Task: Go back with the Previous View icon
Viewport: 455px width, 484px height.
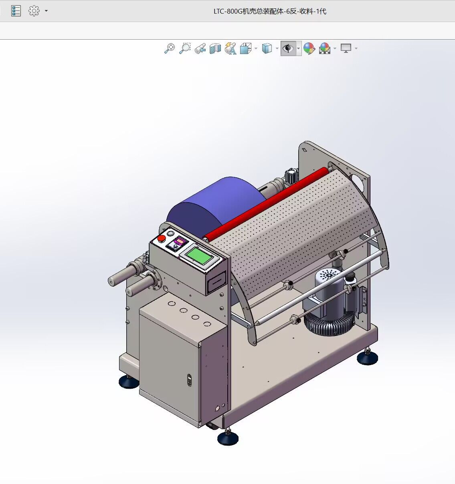Action: click(200, 49)
